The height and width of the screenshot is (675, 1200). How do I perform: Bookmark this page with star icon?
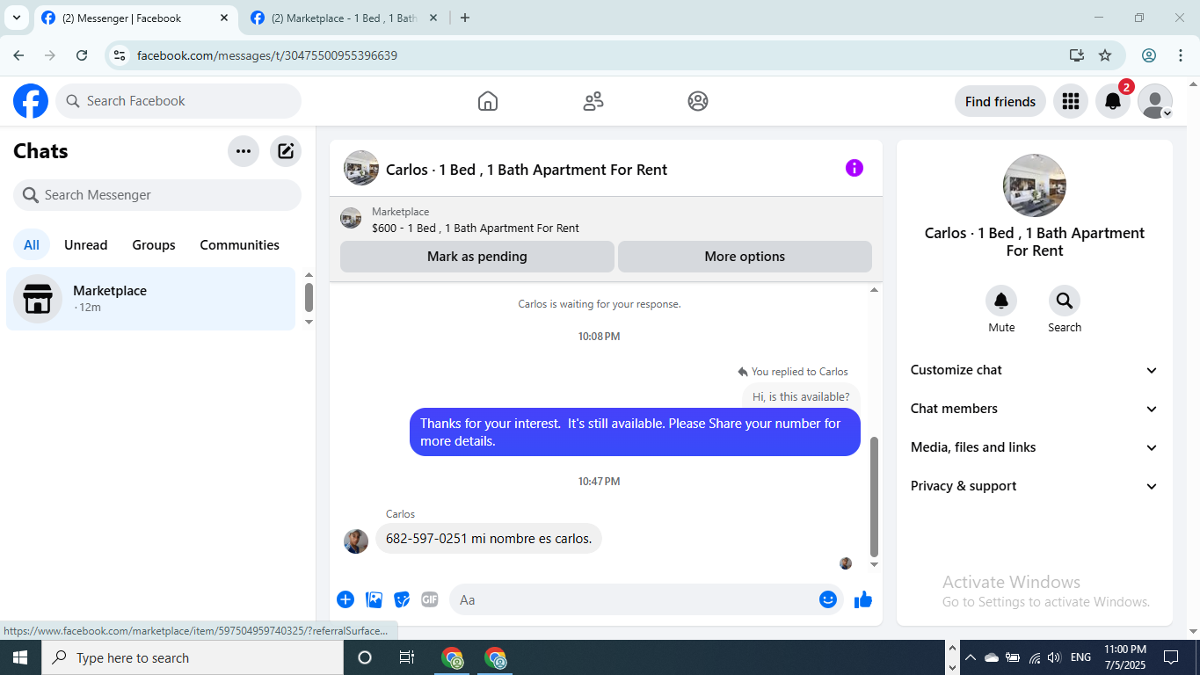pyautogui.click(x=1105, y=55)
